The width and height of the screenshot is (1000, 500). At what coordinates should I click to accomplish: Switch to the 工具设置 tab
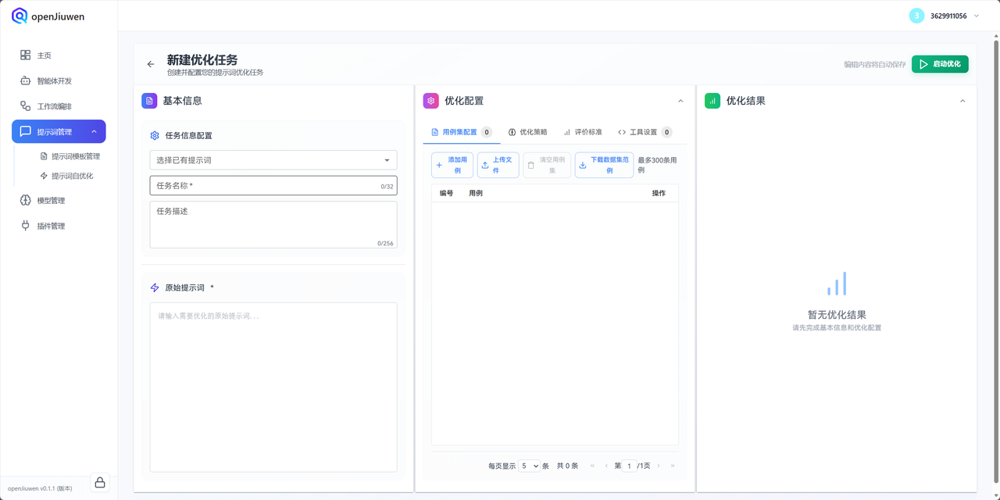pyautogui.click(x=645, y=132)
